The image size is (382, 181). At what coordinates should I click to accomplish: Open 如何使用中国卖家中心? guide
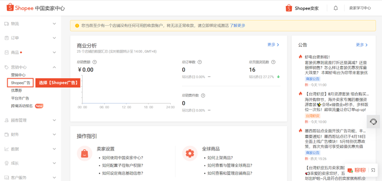click(x=123, y=157)
